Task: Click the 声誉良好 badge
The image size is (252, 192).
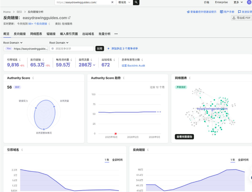Action: pyautogui.click(x=181, y=87)
